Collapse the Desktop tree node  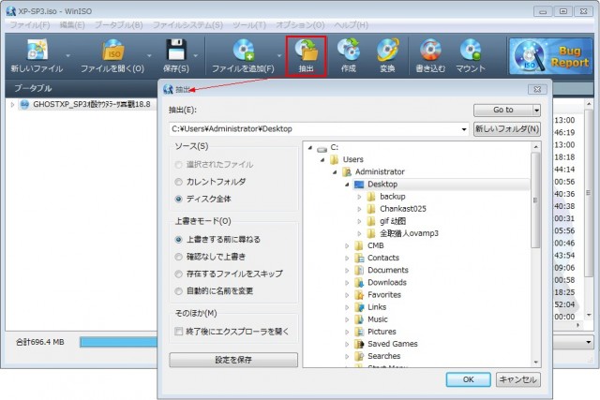tap(347, 185)
